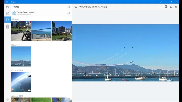This screenshot has height=102, width=182.
Task: Open the Bay Bridge photo thumbnail
Action: point(41,31)
